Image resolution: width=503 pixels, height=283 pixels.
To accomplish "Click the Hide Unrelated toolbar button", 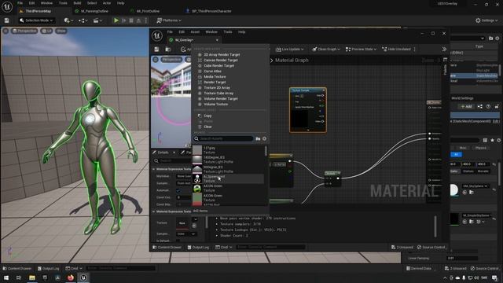I will [x=396, y=49].
